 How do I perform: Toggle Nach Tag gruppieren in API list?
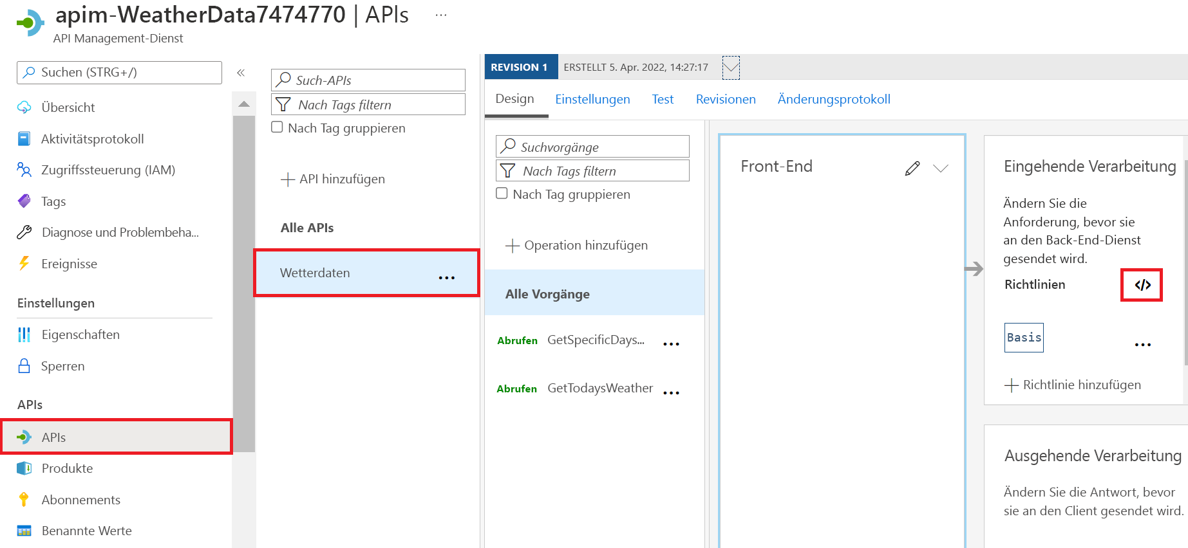tap(278, 127)
